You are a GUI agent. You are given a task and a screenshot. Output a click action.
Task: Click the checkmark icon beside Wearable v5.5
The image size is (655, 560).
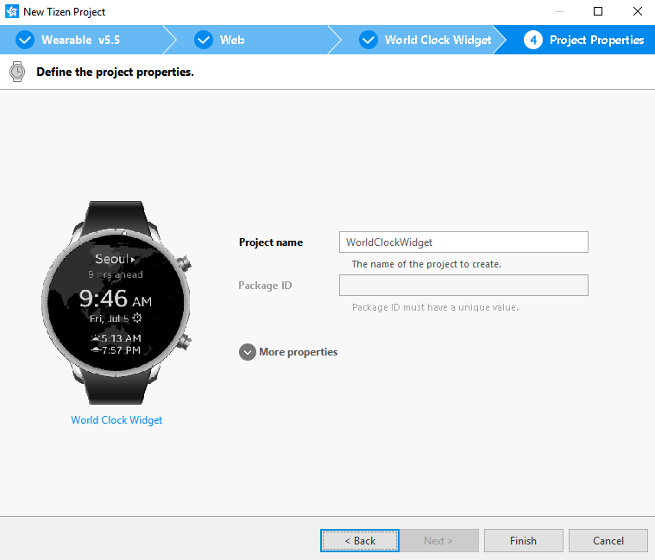(25, 40)
